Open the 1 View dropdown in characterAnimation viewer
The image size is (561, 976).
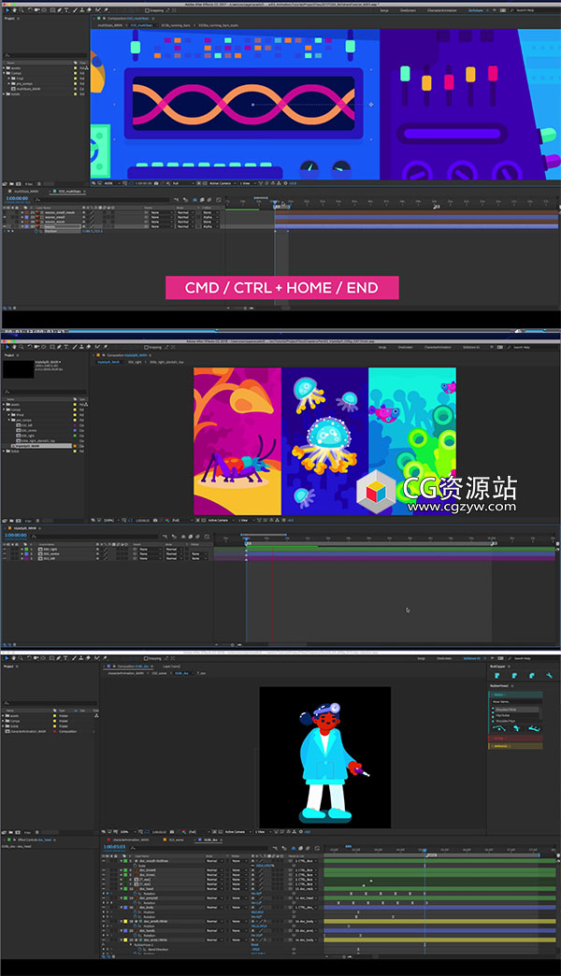262,831
